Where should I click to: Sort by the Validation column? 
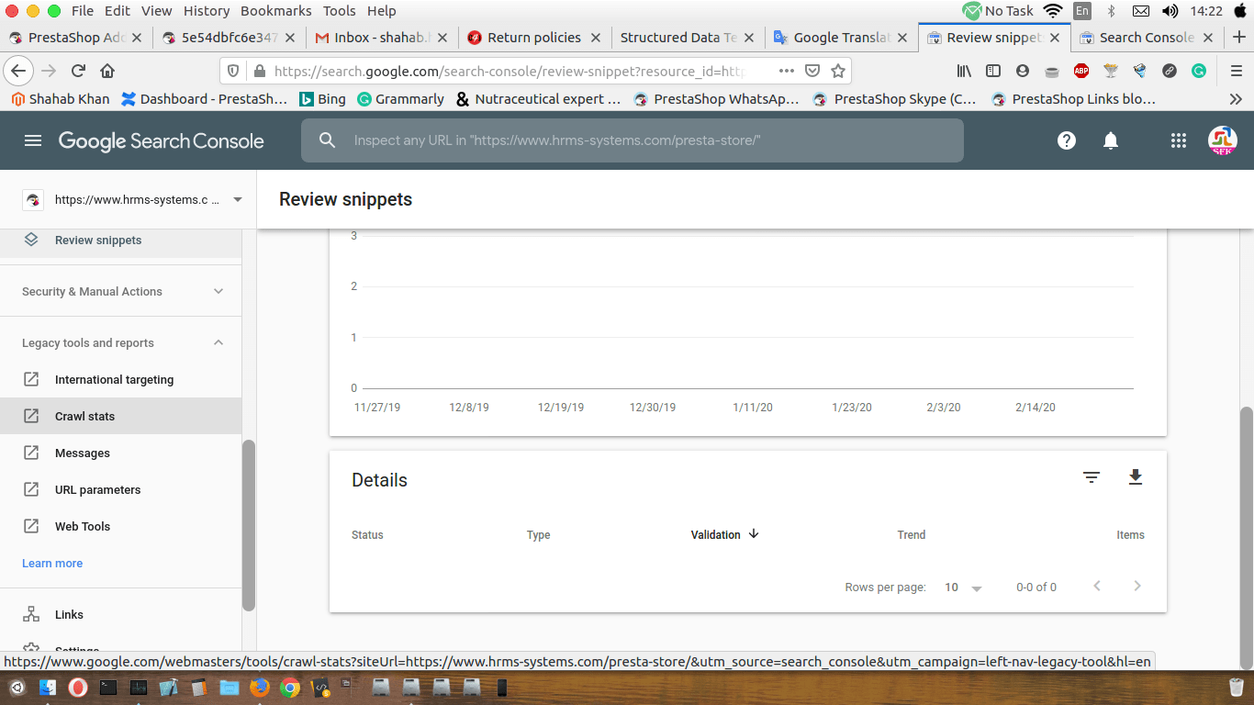[724, 534]
